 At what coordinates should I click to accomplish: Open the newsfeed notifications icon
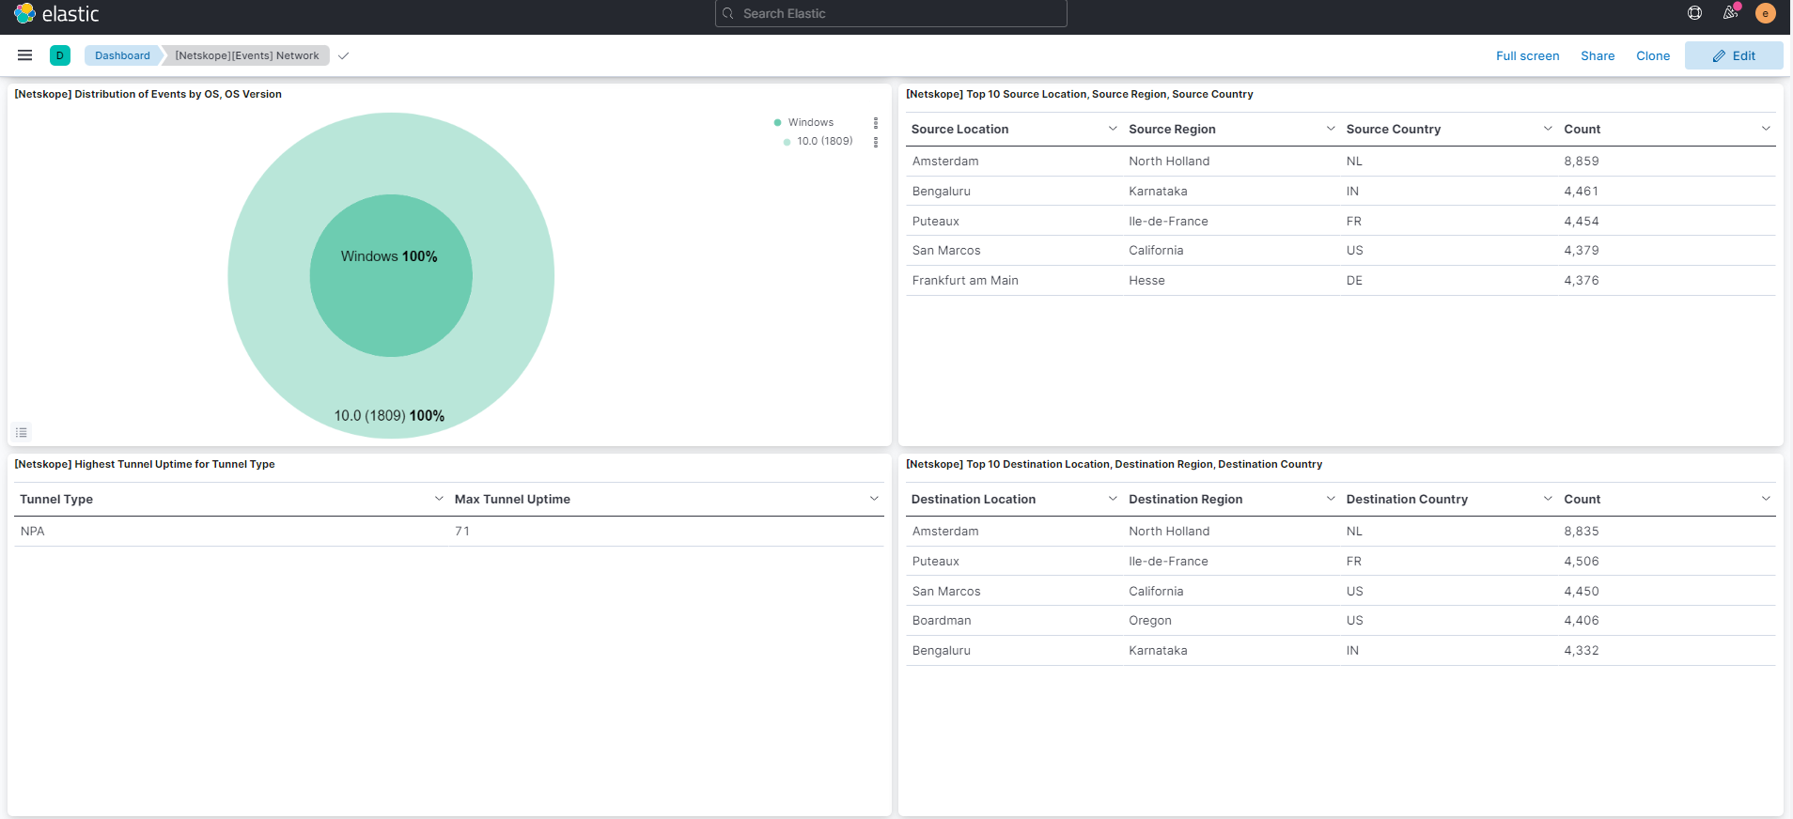(1730, 13)
